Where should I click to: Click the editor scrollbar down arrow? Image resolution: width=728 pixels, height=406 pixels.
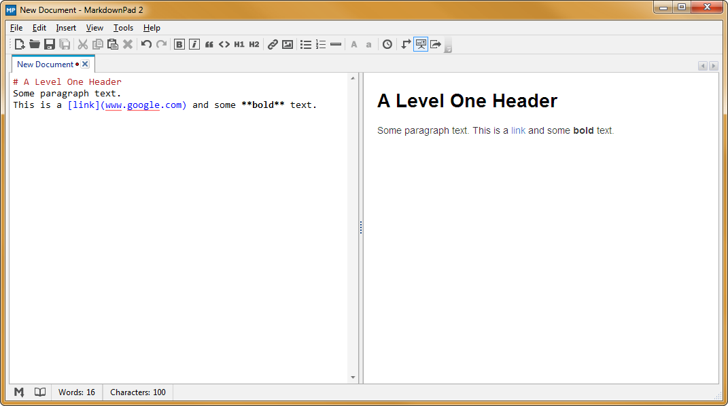pyautogui.click(x=353, y=377)
